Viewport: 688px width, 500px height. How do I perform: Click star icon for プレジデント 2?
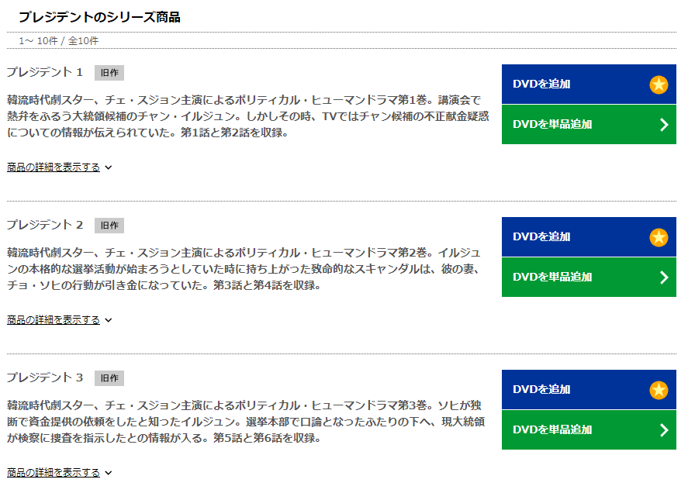[659, 237]
